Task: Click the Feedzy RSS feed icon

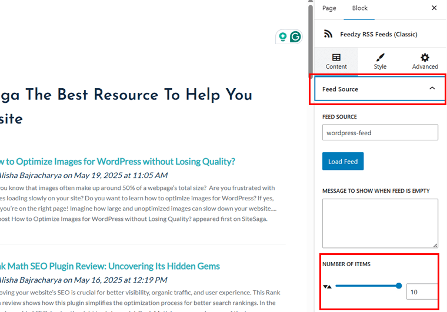Action: [328, 34]
